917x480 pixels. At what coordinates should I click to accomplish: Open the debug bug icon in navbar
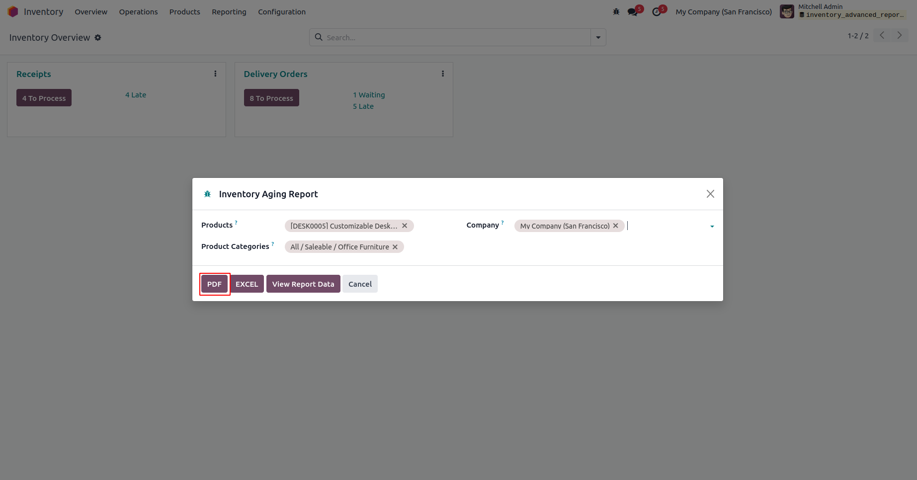point(616,12)
